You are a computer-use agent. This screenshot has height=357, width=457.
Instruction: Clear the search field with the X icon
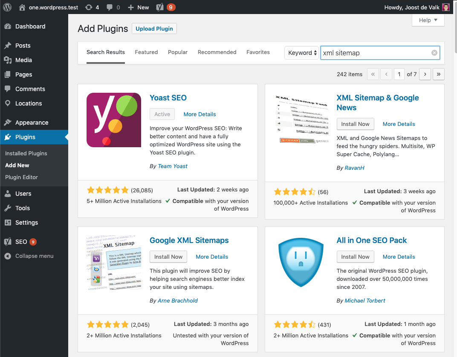pyautogui.click(x=434, y=53)
